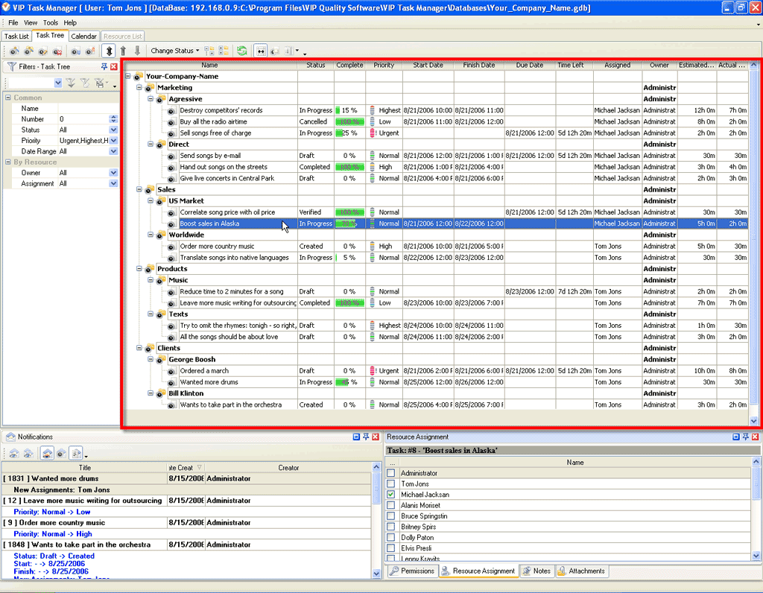Viewport: 763px width, 593px height.
Task: Click the Delete Task icon with red X
Action: (57, 51)
